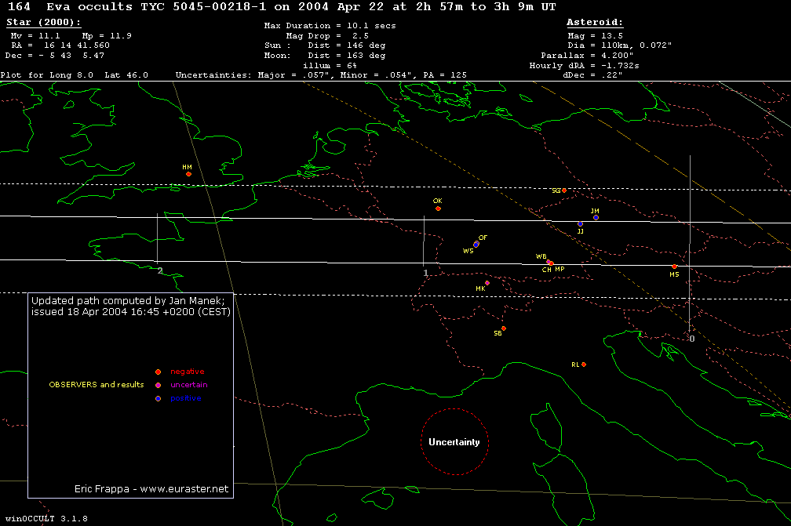The image size is (791, 526).
Task: Click the JJ blue observer marker
Action: [580, 224]
